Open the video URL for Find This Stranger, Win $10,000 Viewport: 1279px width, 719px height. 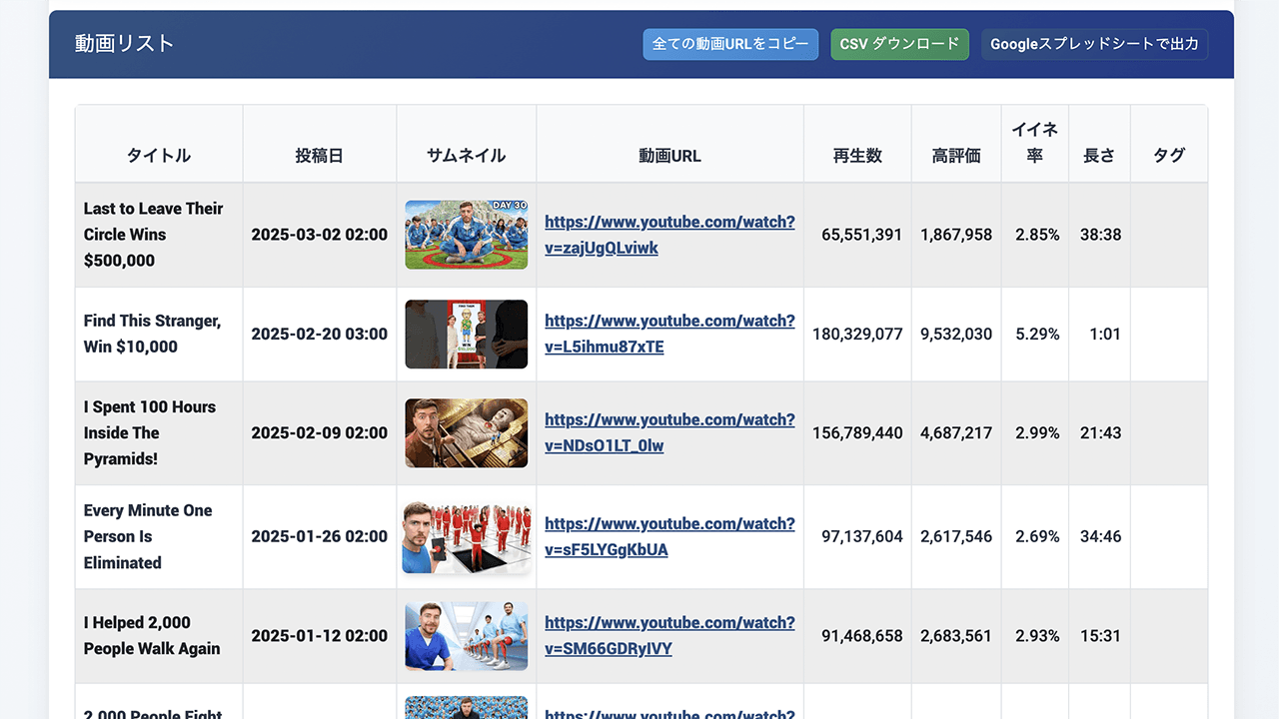(669, 334)
